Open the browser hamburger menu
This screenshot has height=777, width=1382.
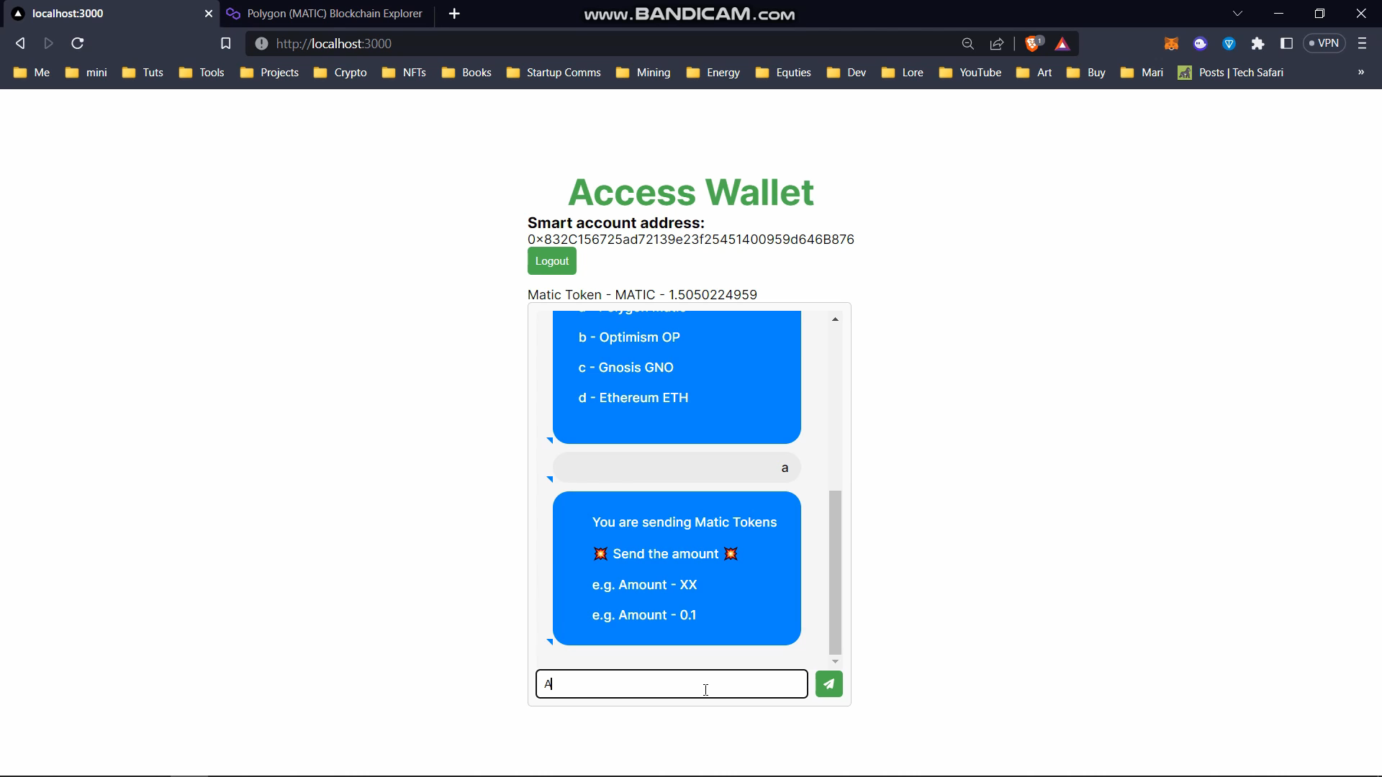(x=1362, y=44)
